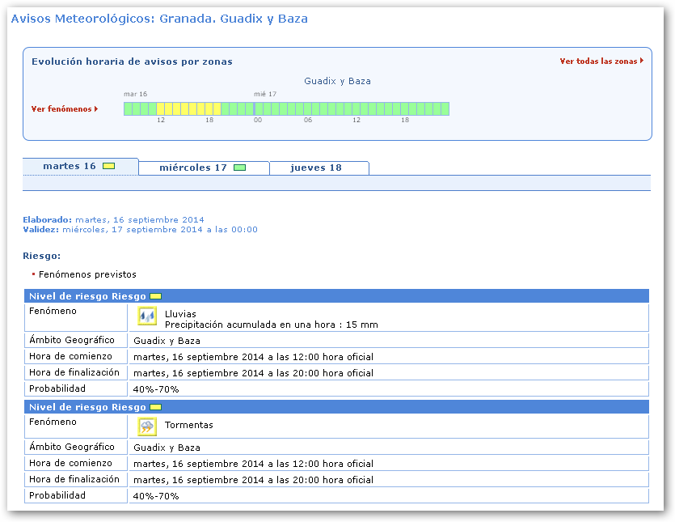Click red arrow beside Ver fenómenos
This screenshot has width=675, height=522.
(96, 109)
